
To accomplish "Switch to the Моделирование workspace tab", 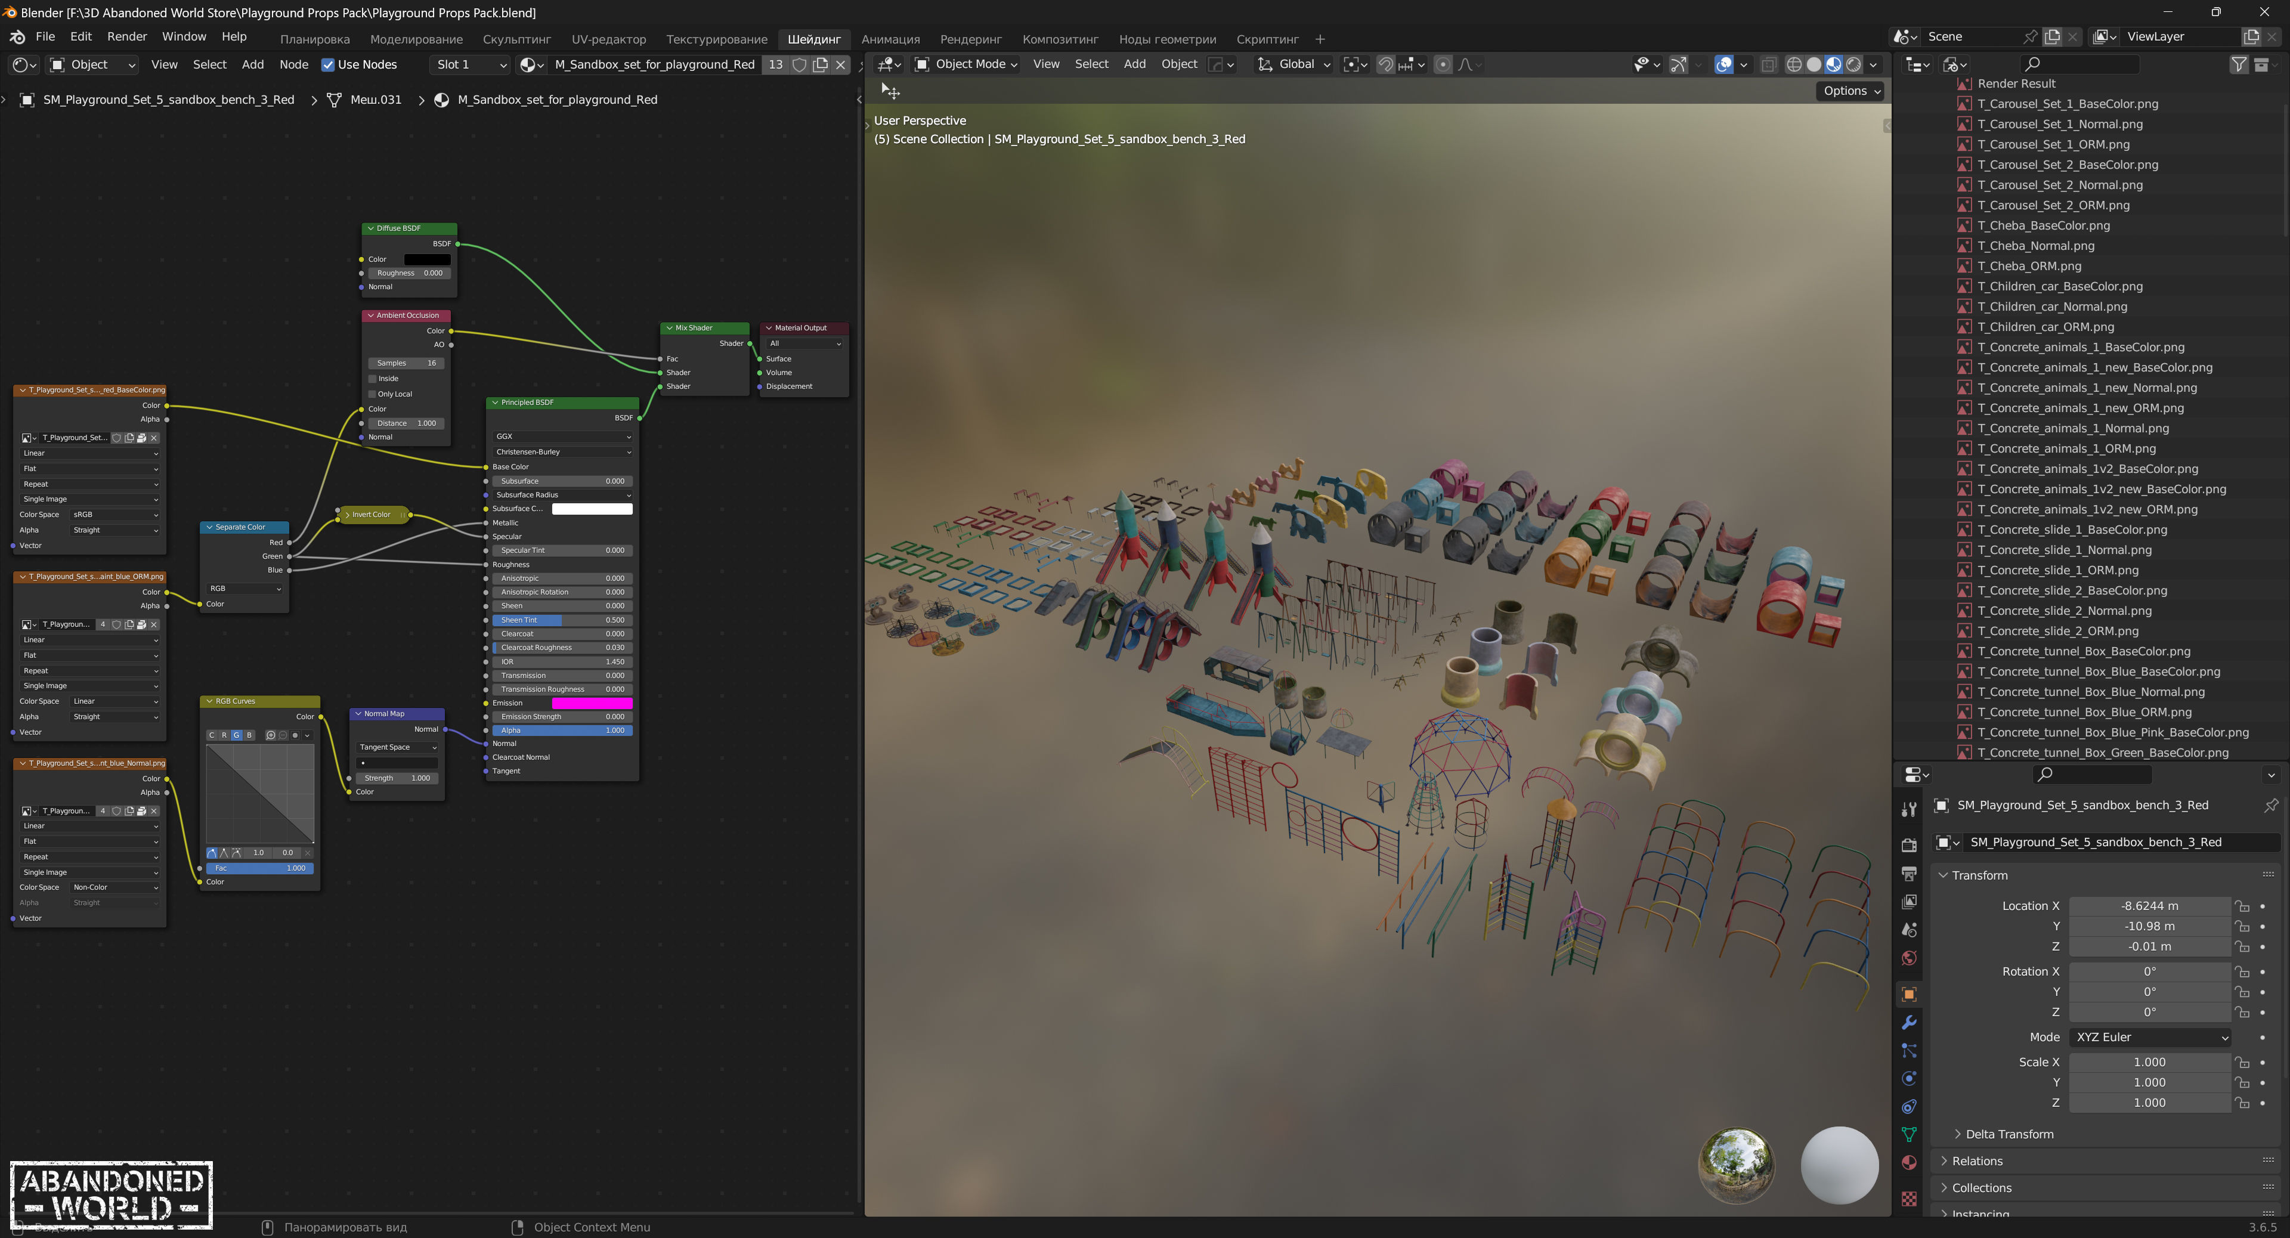I will pyautogui.click(x=416, y=39).
